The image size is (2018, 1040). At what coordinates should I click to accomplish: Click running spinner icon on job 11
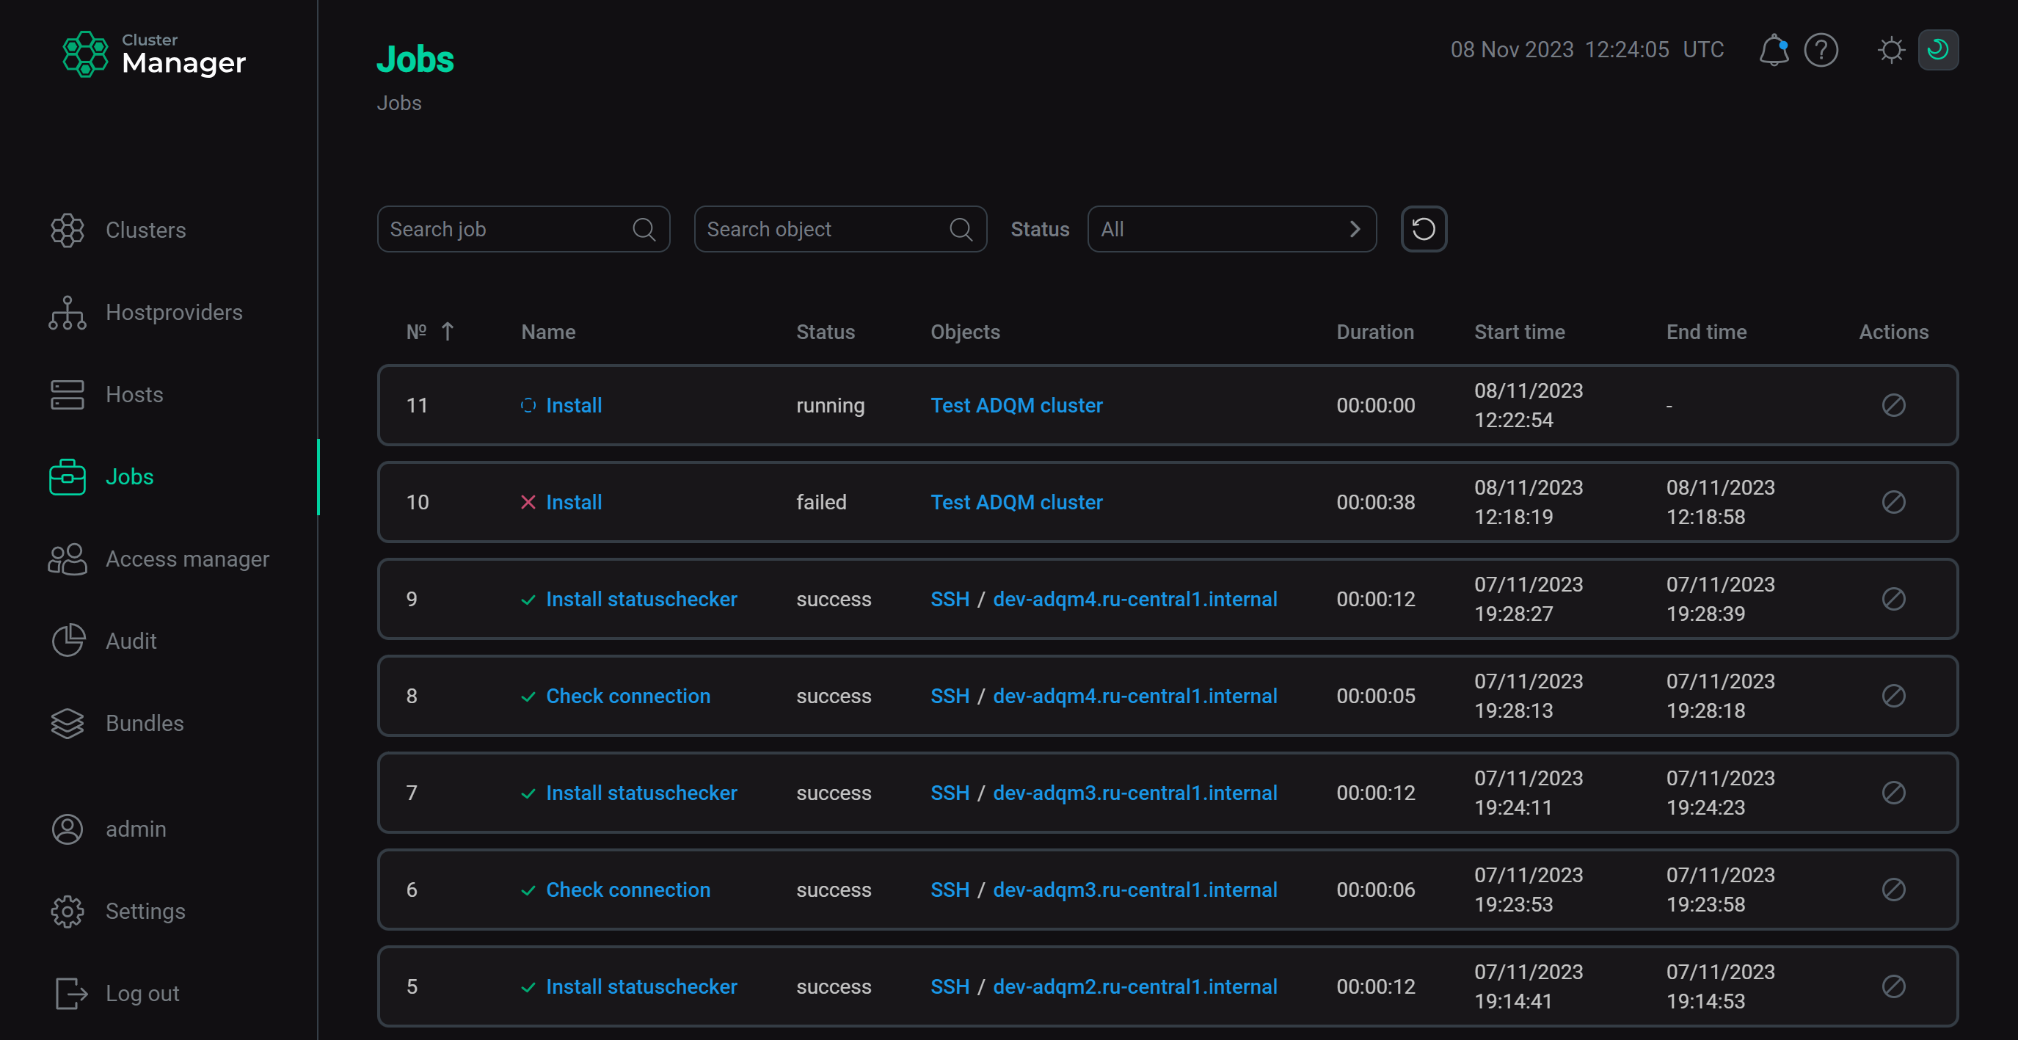click(528, 405)
